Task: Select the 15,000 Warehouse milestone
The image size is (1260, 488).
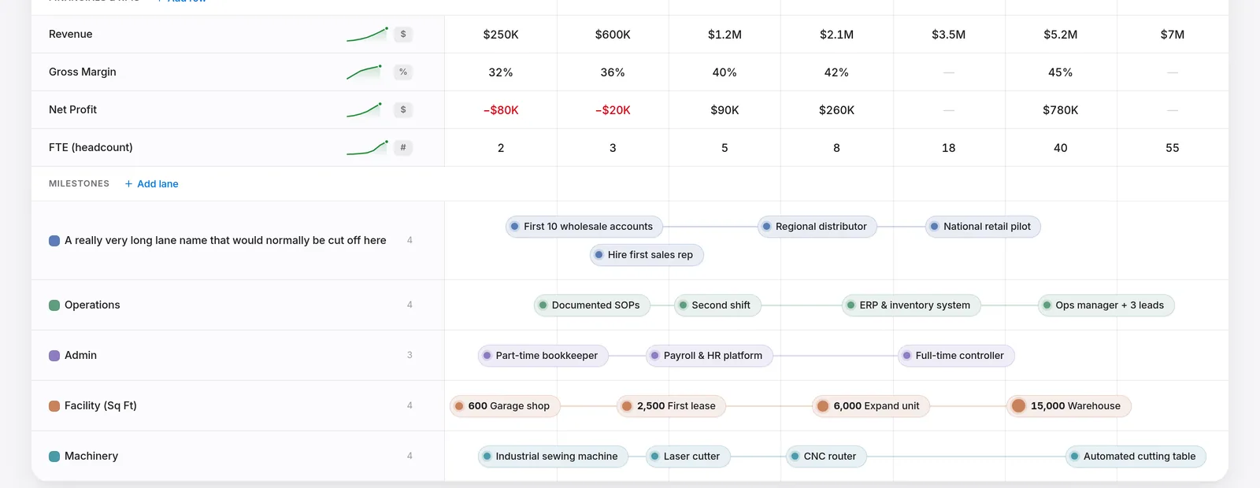Action: 1069,406
